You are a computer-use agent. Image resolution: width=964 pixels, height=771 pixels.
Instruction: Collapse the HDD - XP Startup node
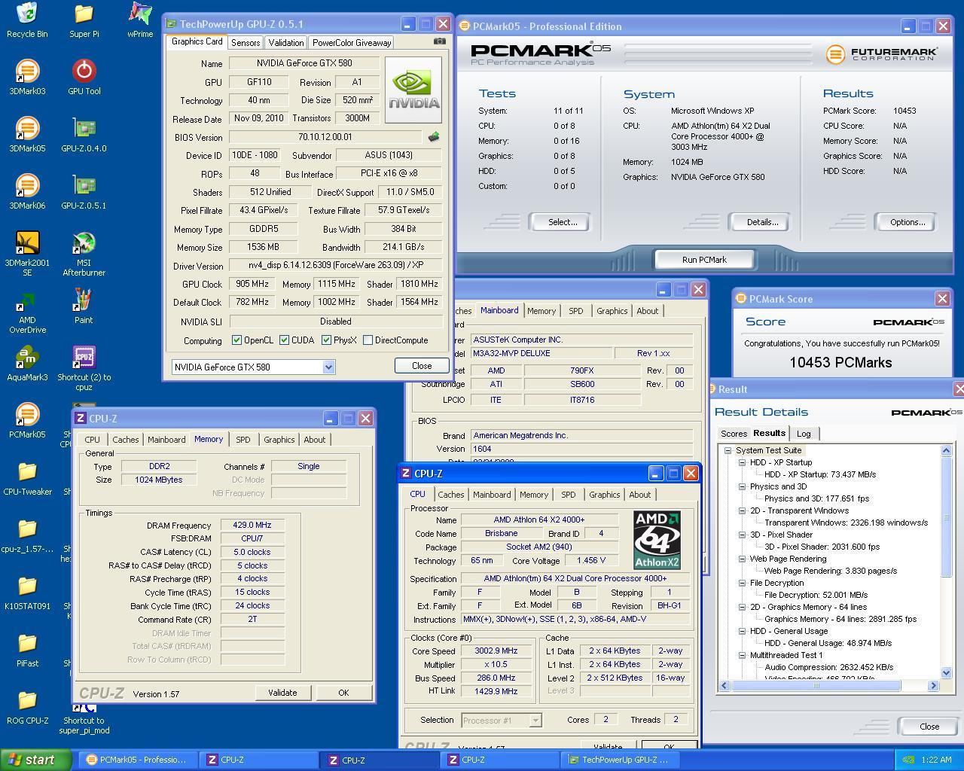click(742, 462)
